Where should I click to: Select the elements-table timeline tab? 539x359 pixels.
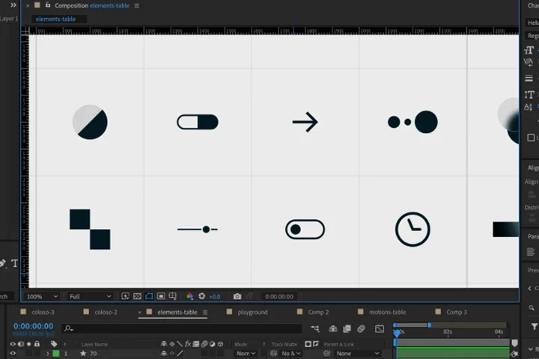177,313
